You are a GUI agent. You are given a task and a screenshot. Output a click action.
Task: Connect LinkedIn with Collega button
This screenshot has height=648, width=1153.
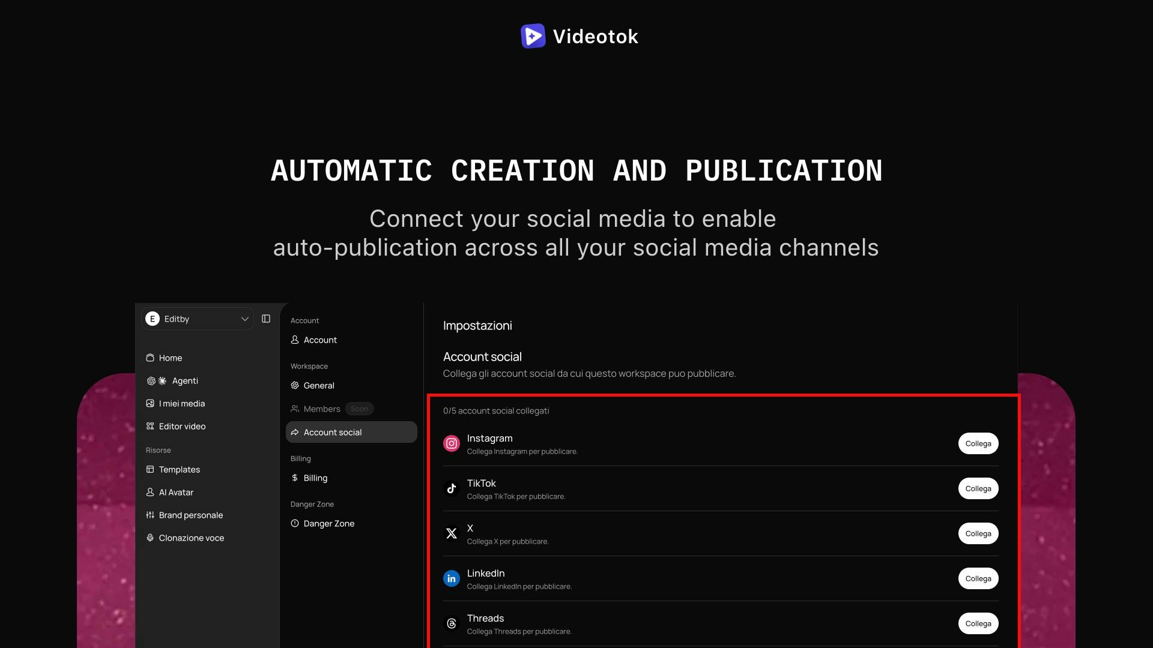(978, 578)
